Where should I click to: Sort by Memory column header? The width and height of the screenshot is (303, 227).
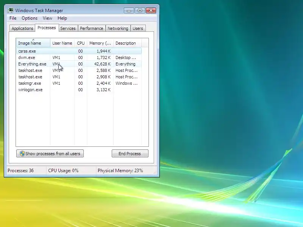click(100, 43)
